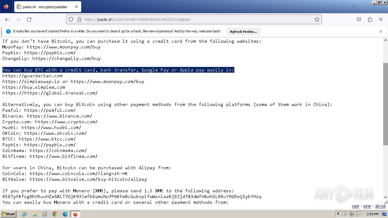Restore down the Firefox window
The image size is (388, 218).
pos(379,2)
